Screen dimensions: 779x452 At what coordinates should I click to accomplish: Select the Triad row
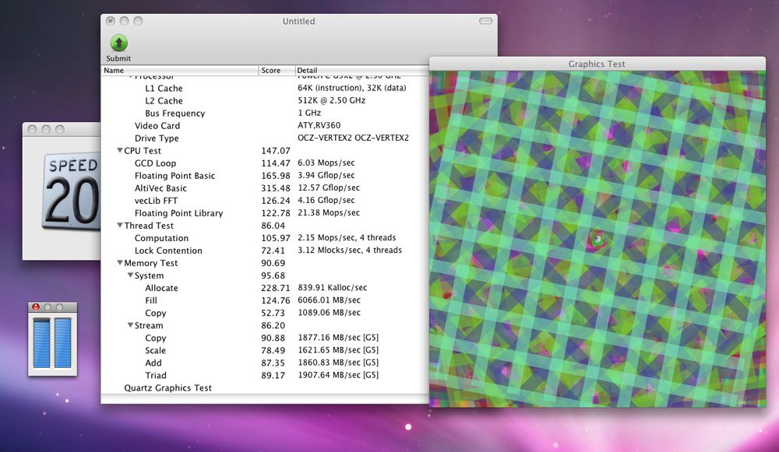tap(265, 375)
